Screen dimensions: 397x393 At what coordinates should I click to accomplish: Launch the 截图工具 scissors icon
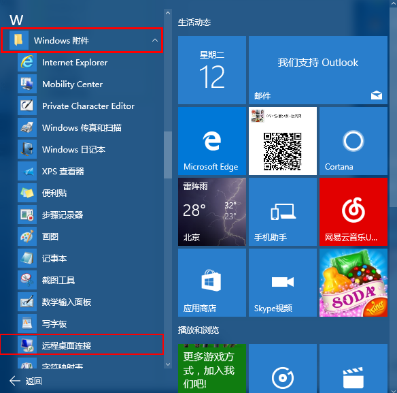coord(27,281)
